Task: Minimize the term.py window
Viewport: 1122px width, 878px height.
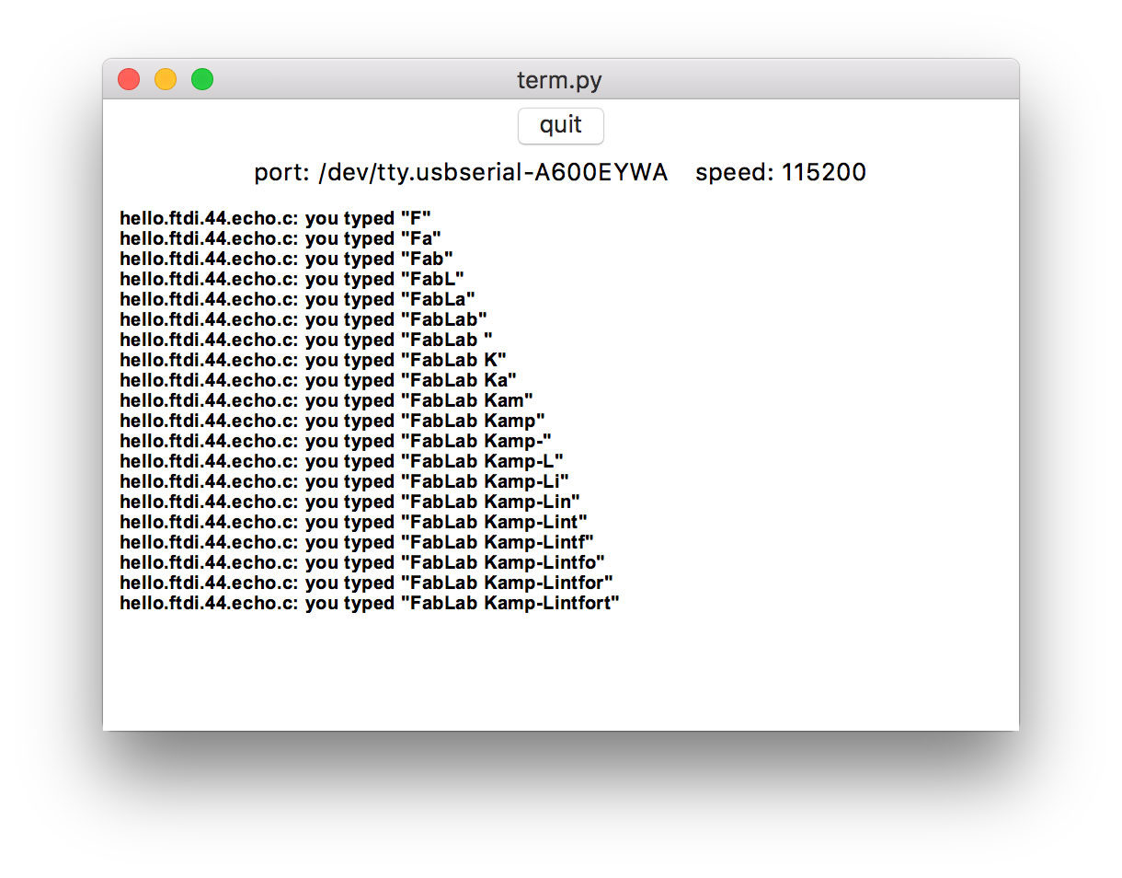Action: (166, 80)
